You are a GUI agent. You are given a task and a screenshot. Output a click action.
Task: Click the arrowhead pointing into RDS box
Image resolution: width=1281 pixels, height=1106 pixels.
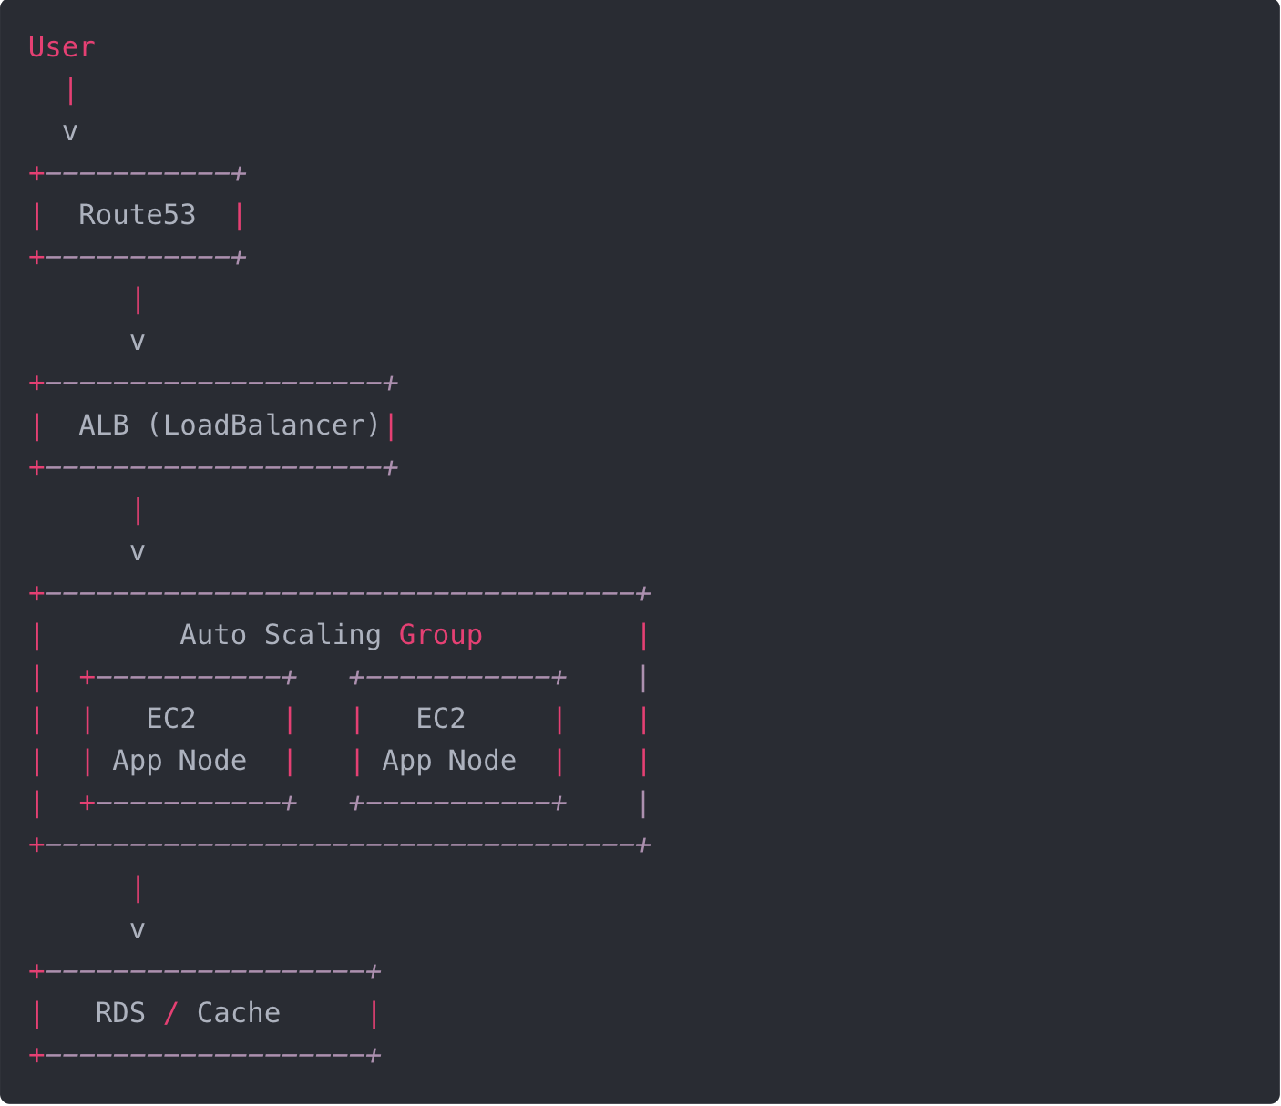click(138, 930)
